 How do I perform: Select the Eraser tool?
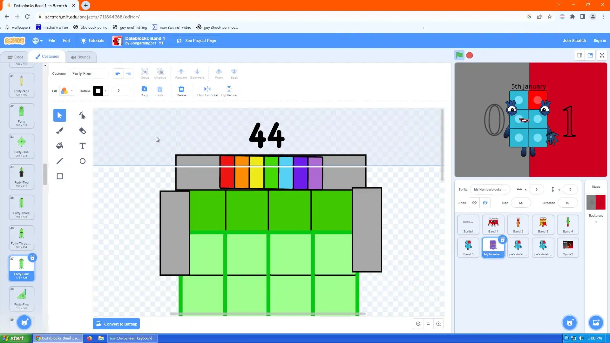(x=83, y=131)
